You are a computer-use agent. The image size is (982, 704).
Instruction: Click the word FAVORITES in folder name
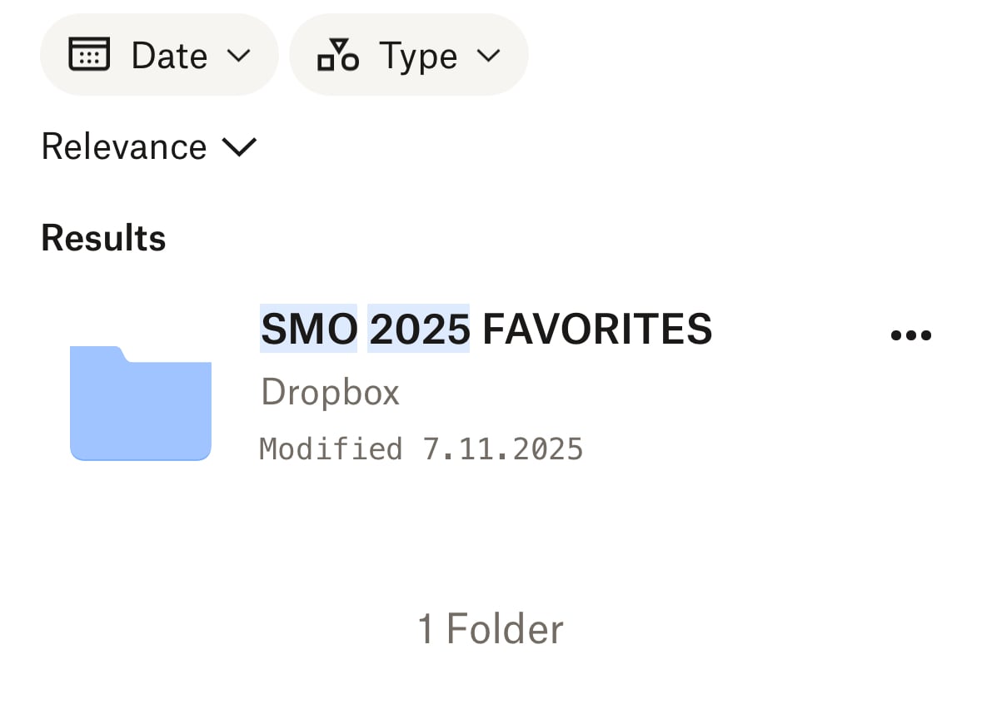597,329
